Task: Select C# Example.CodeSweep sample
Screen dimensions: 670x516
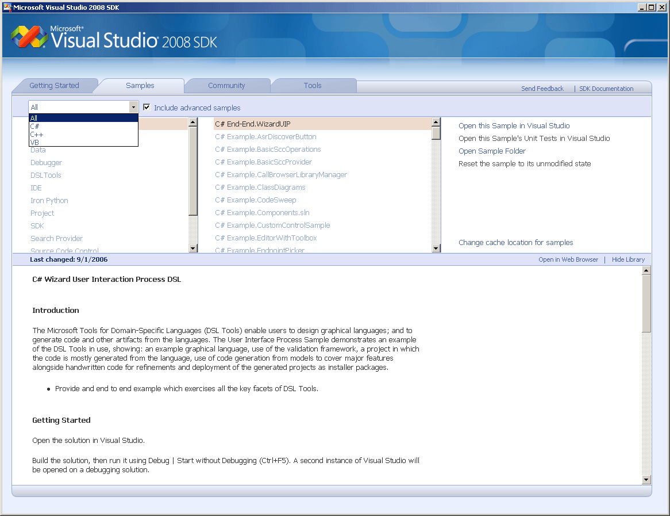Action: click(x=256, y=200)
